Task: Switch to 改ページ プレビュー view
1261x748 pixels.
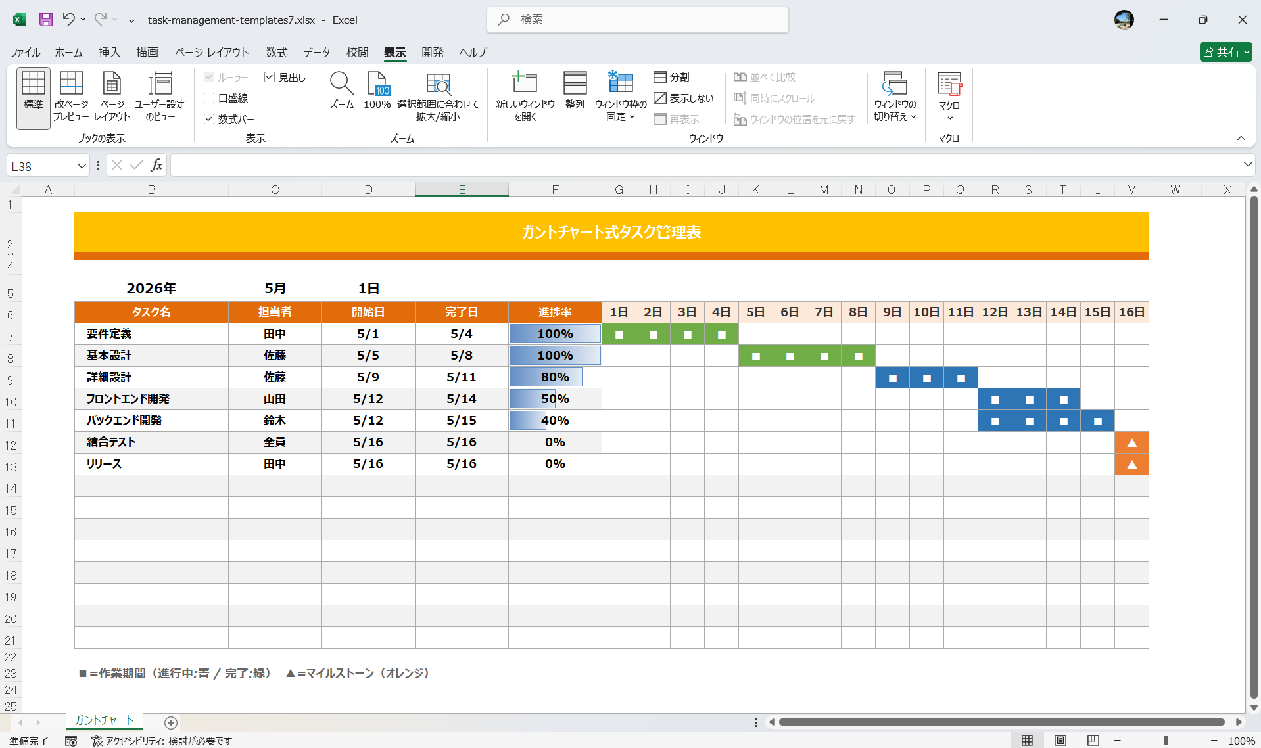Action: click(71, 97)
